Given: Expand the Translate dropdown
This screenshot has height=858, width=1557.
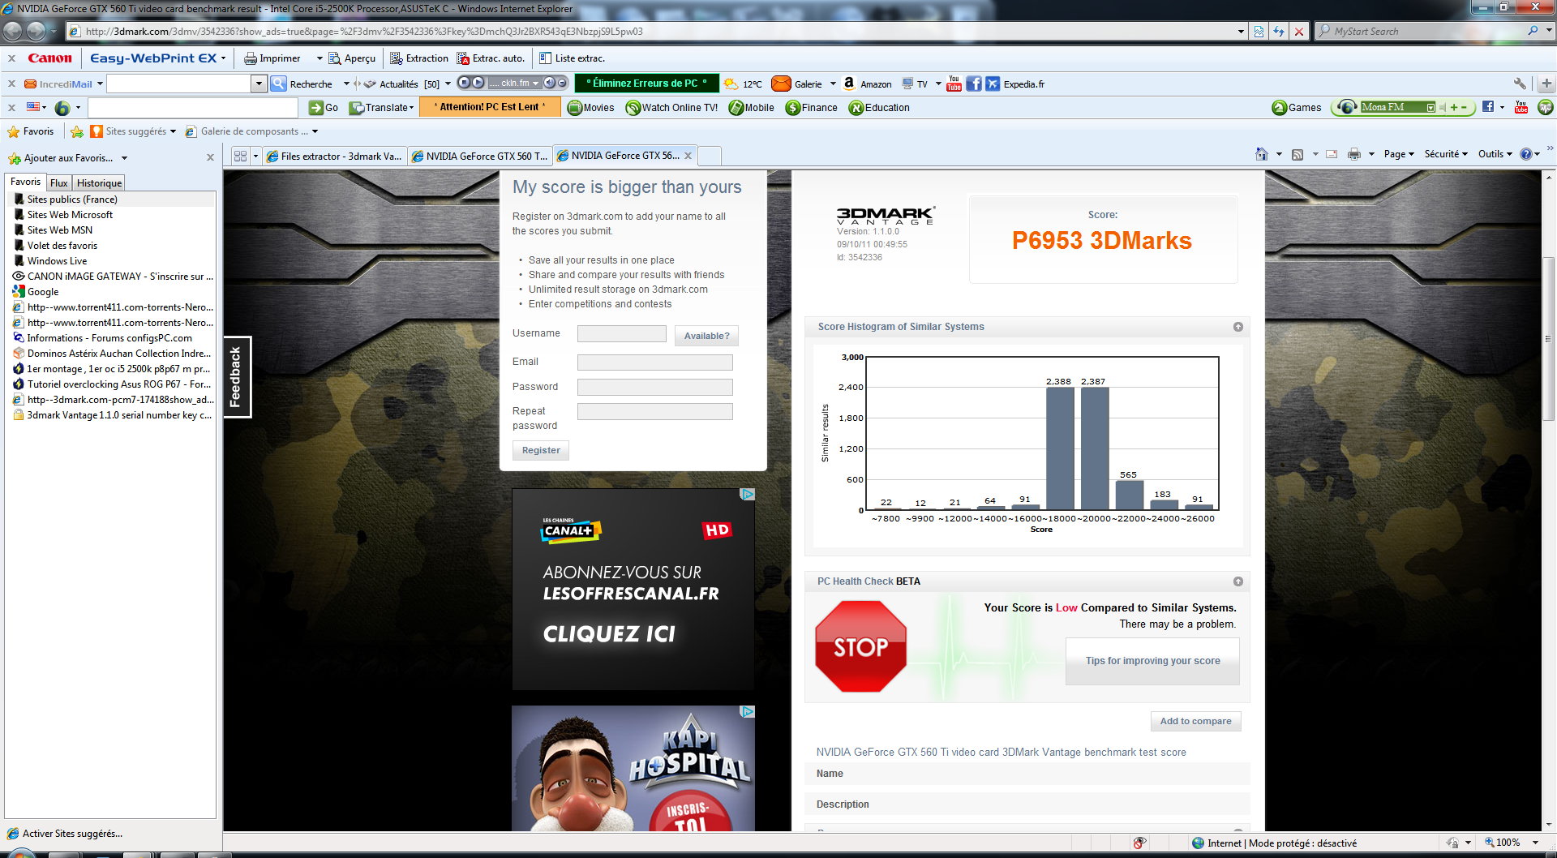Looking at the screenshot, I should click(x=411, y=108).
